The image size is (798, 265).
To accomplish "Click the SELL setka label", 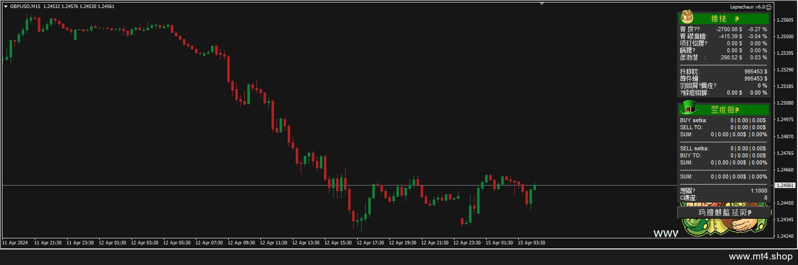I will pyautogui.click(x=694, y=149).
